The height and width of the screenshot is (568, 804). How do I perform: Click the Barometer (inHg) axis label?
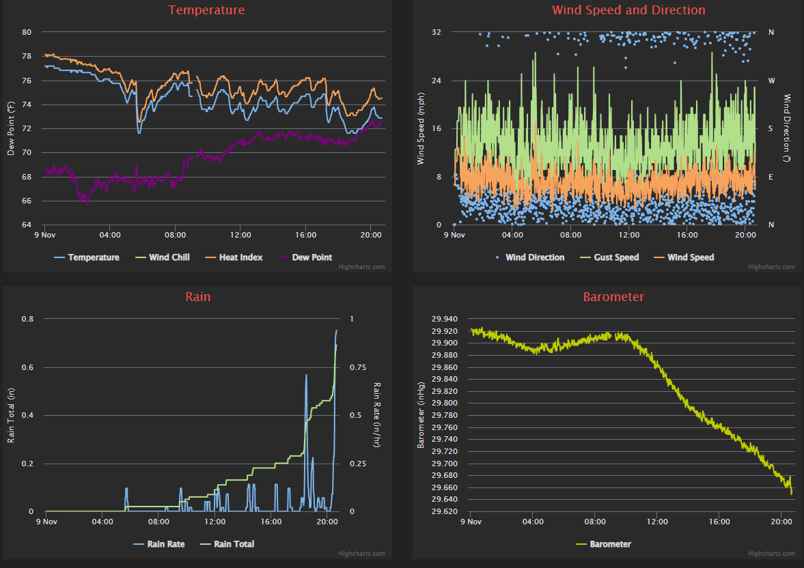tap(421, 415)
